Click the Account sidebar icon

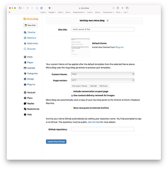(25, 93)
